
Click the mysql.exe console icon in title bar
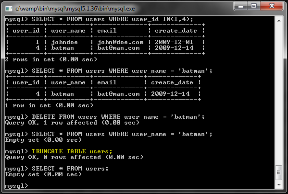coord(9,9)
